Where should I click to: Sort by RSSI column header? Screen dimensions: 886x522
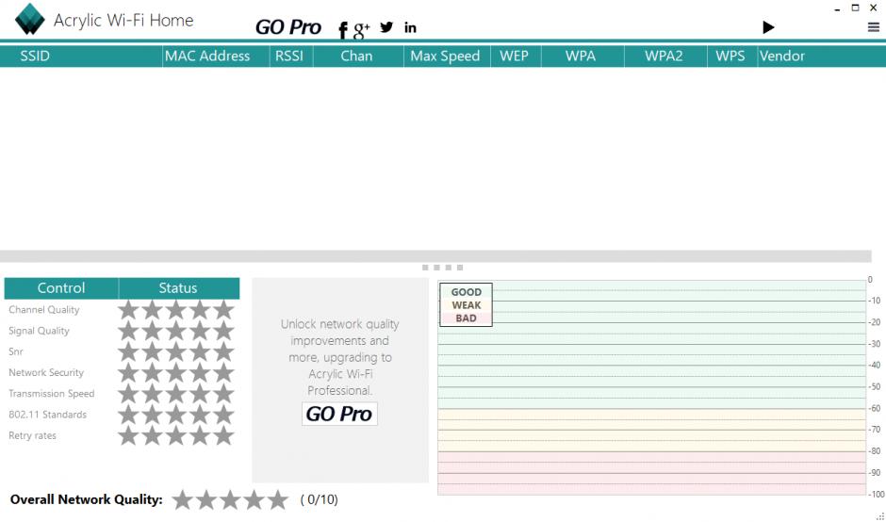(291, 56)
